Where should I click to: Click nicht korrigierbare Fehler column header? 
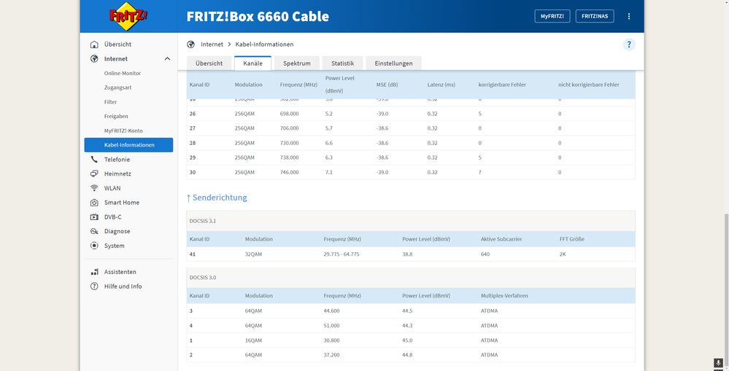click(589, 85)
